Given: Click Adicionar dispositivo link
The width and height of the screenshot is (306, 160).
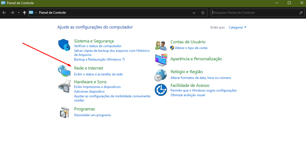Looking at the screenshot, I should [x=89, y=92].
